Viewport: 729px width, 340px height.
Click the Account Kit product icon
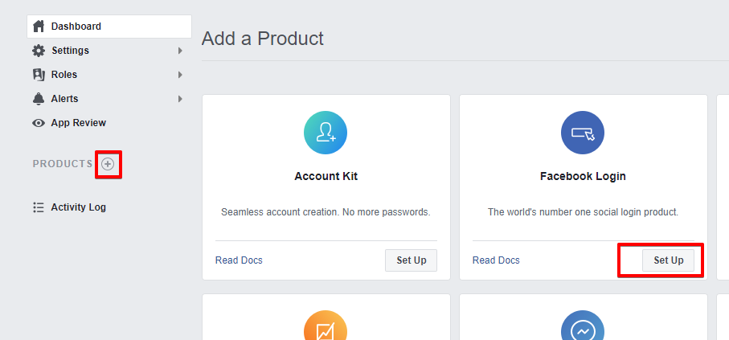[326, 133]
